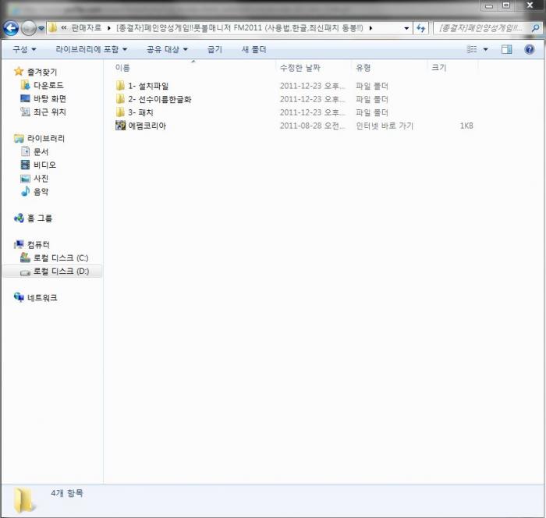Open the view options dropdown arrow
Image resolution: width=546 pixels, height=518 pixels.
point(485,49)
